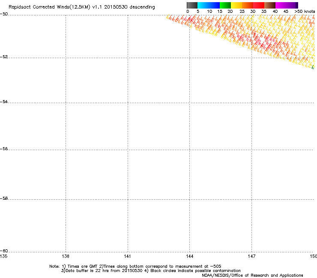The height and width of the screenshot is (278, 317).
Task: Click the latitude label -60
Action: pyautogui.click(x=4, y=251)
